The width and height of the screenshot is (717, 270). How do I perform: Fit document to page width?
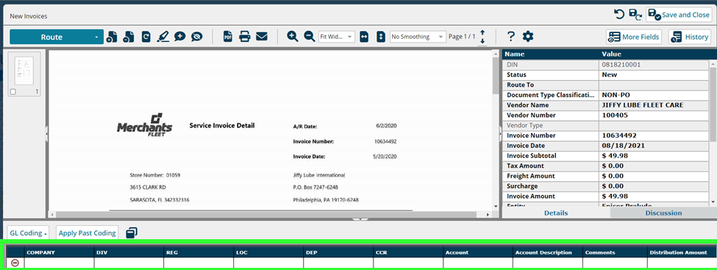pos(364,37)
